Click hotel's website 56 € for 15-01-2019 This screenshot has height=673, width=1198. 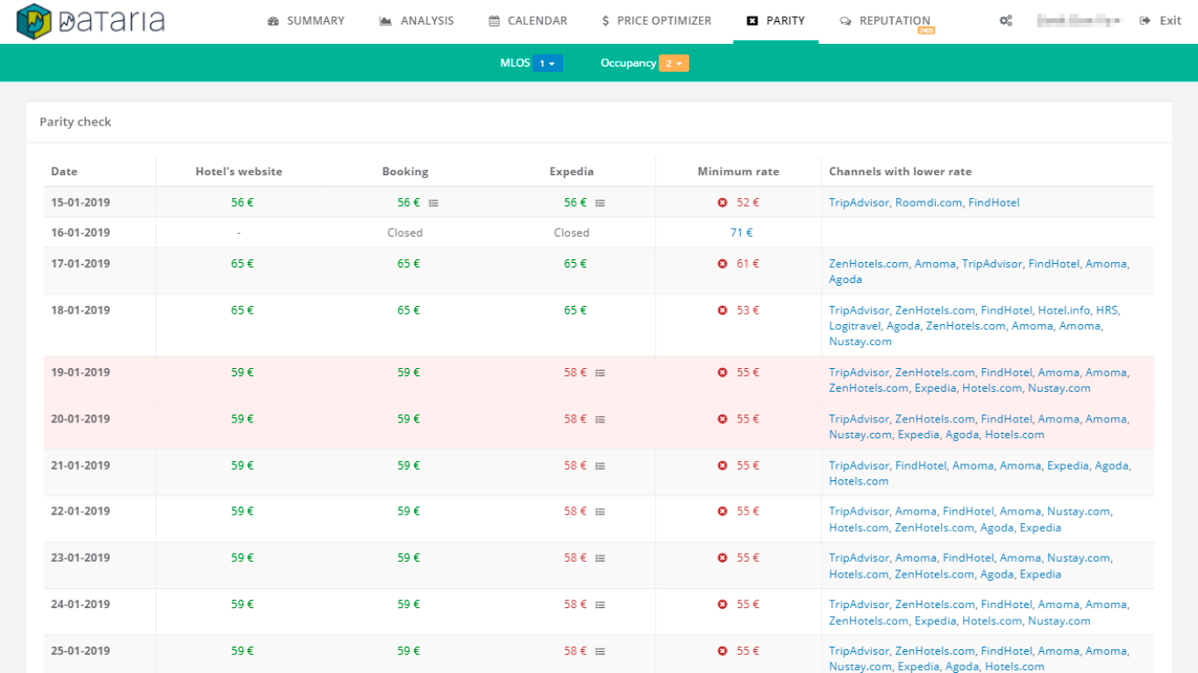pyautogui.click(x=242, y=202)
